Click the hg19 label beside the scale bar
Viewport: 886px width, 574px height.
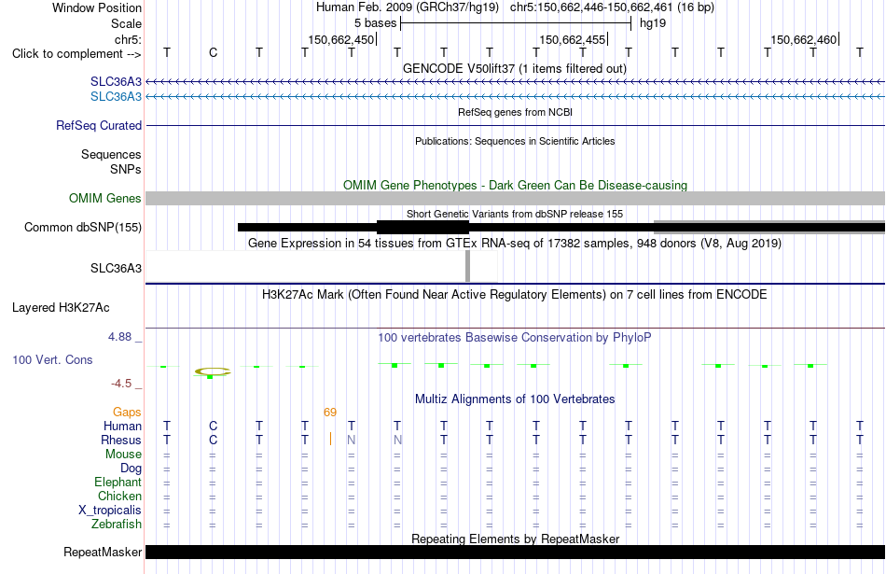coord(653,23)
